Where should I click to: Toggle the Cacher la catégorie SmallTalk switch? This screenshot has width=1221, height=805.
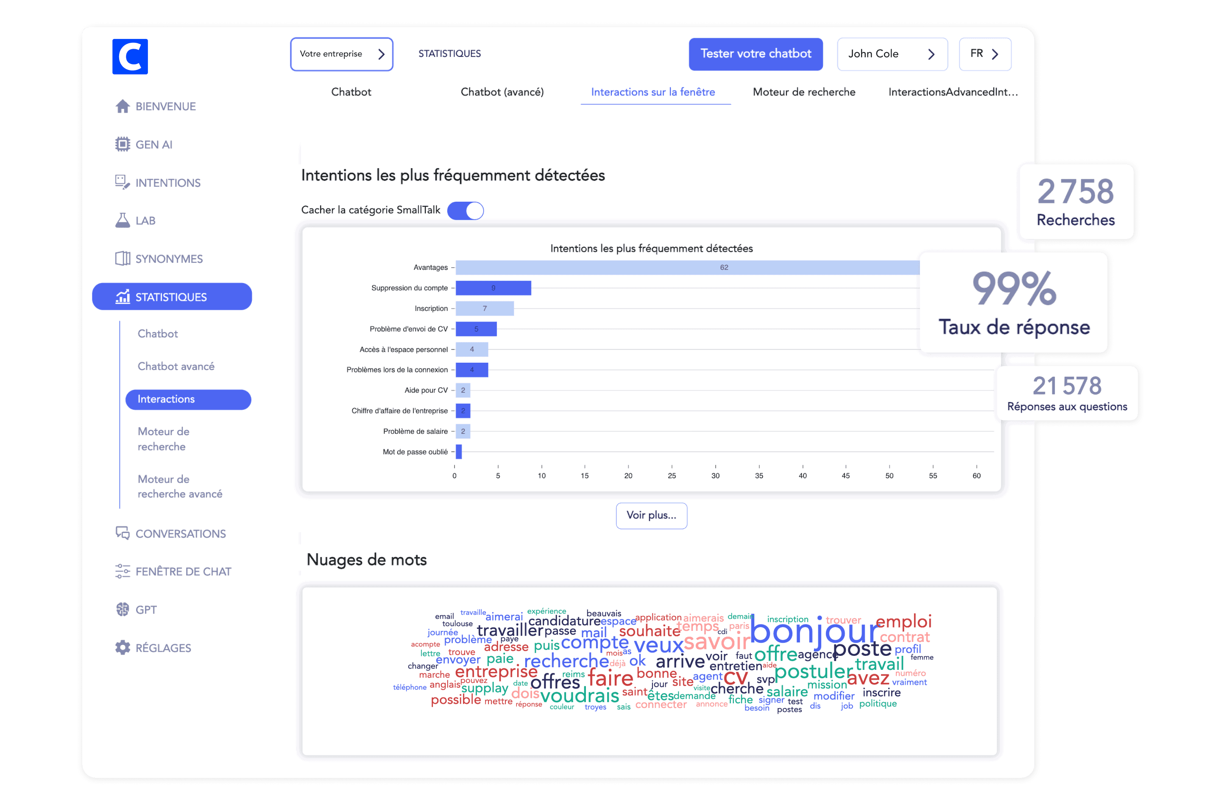(465, 211)
